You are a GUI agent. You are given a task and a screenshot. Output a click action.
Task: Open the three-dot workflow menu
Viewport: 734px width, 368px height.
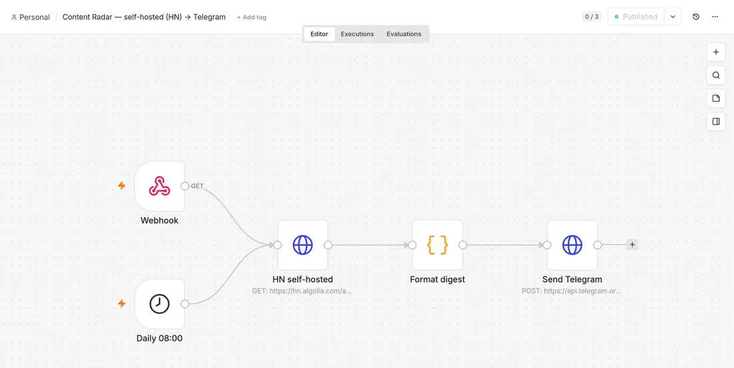(x=715, y=17)
